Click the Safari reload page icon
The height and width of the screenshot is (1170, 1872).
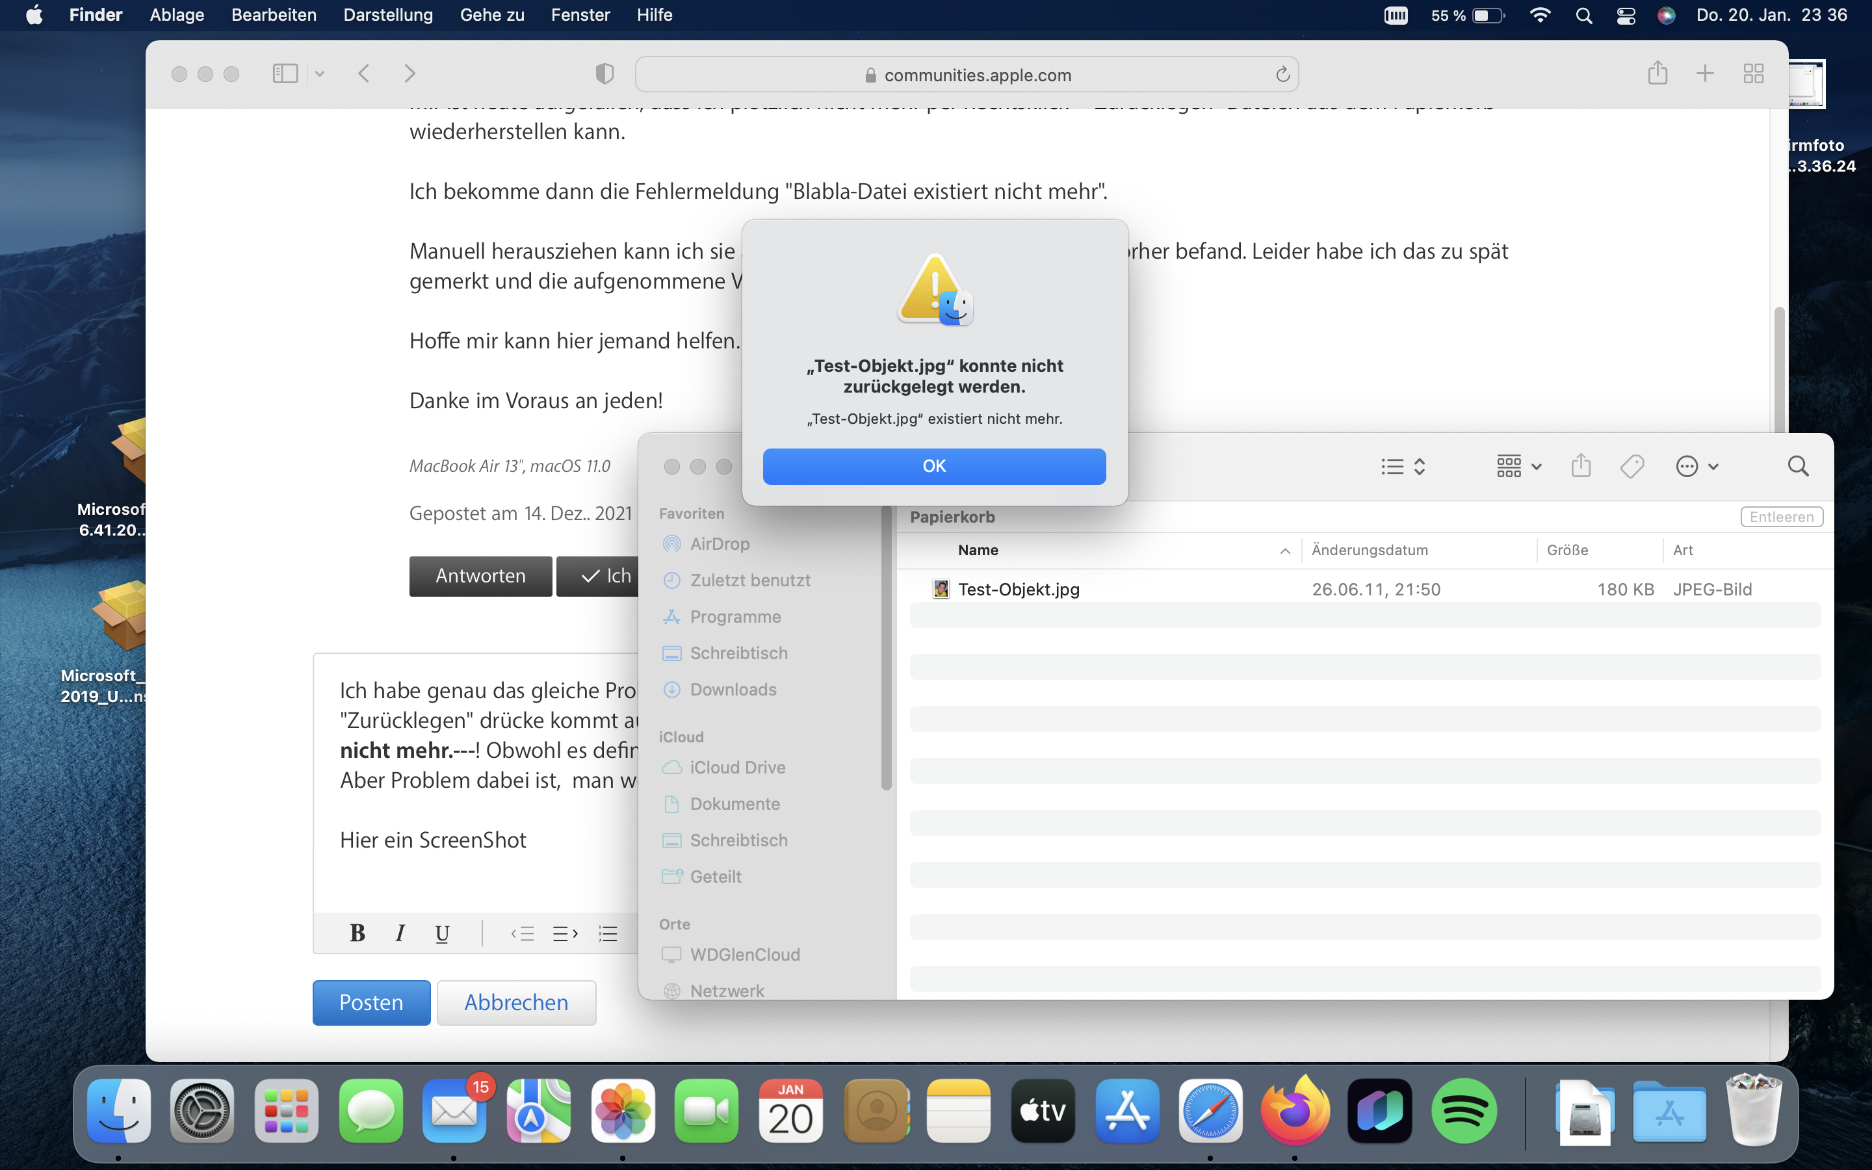(x=1282, y=74)
